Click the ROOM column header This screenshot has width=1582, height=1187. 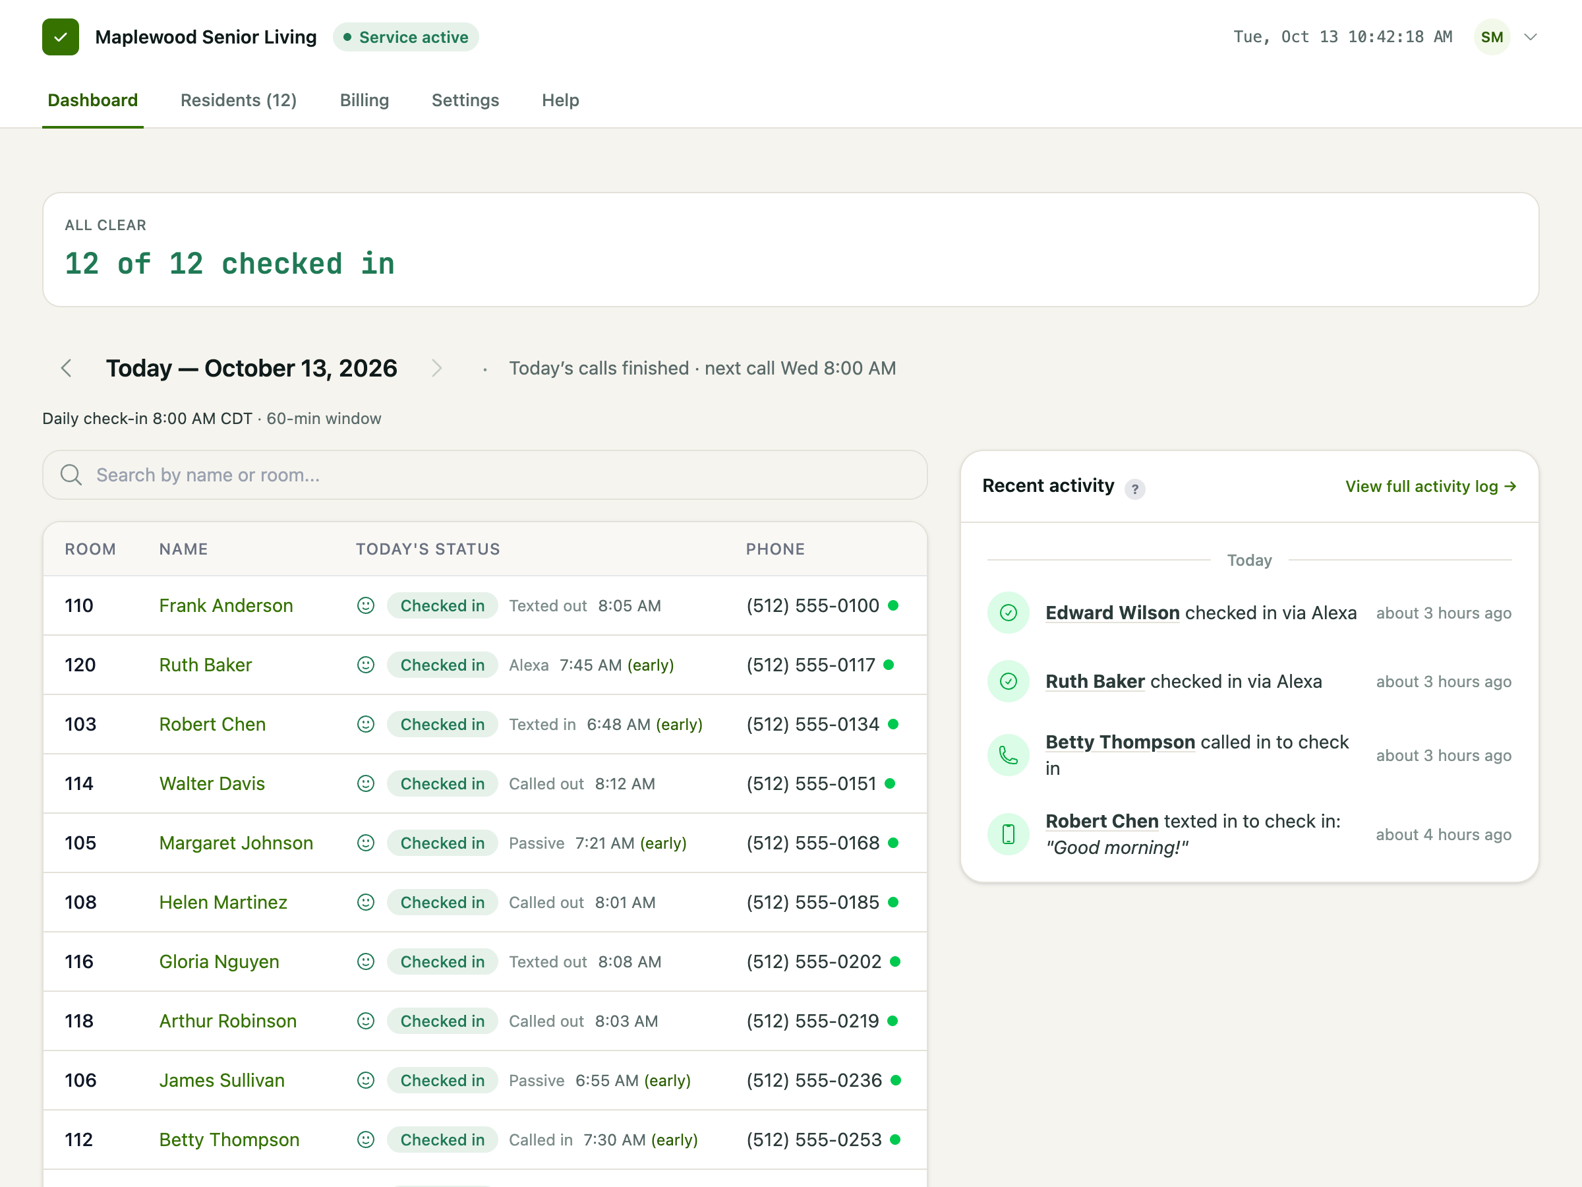click(x=90, y=549)
